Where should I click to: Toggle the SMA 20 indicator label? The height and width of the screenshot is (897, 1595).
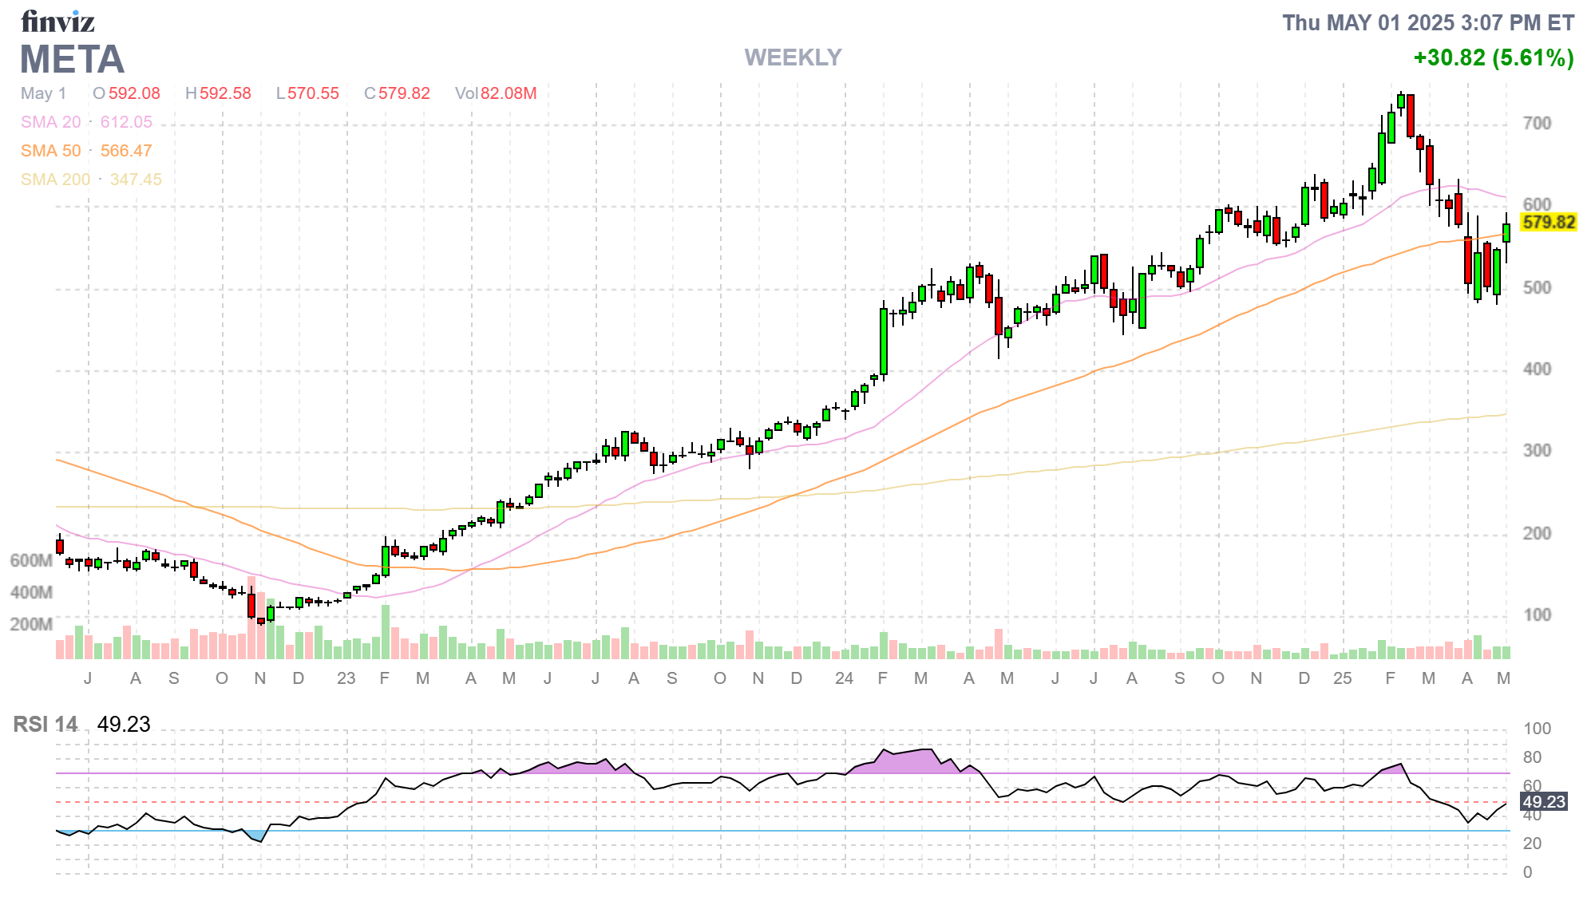pyautogui.click(x=50, y=121)
